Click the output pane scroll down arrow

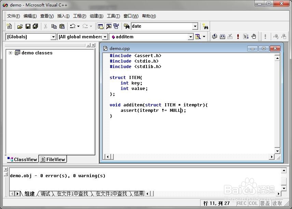tap(284, 188)
